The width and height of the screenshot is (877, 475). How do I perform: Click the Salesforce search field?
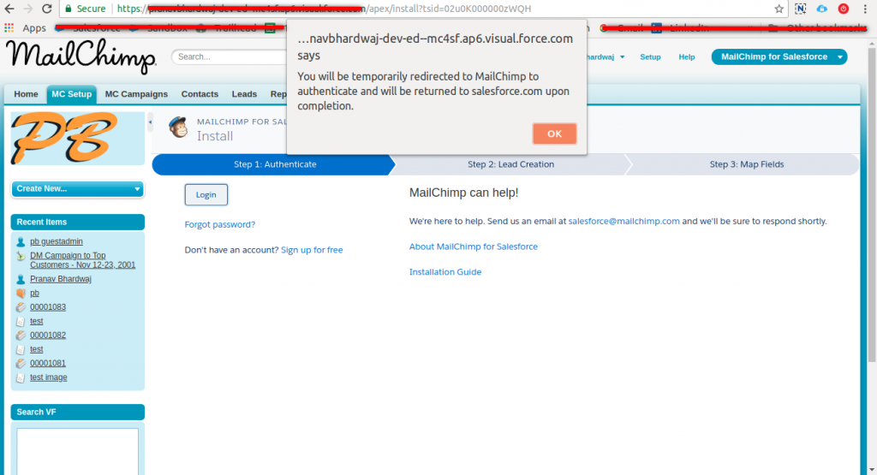230,56
